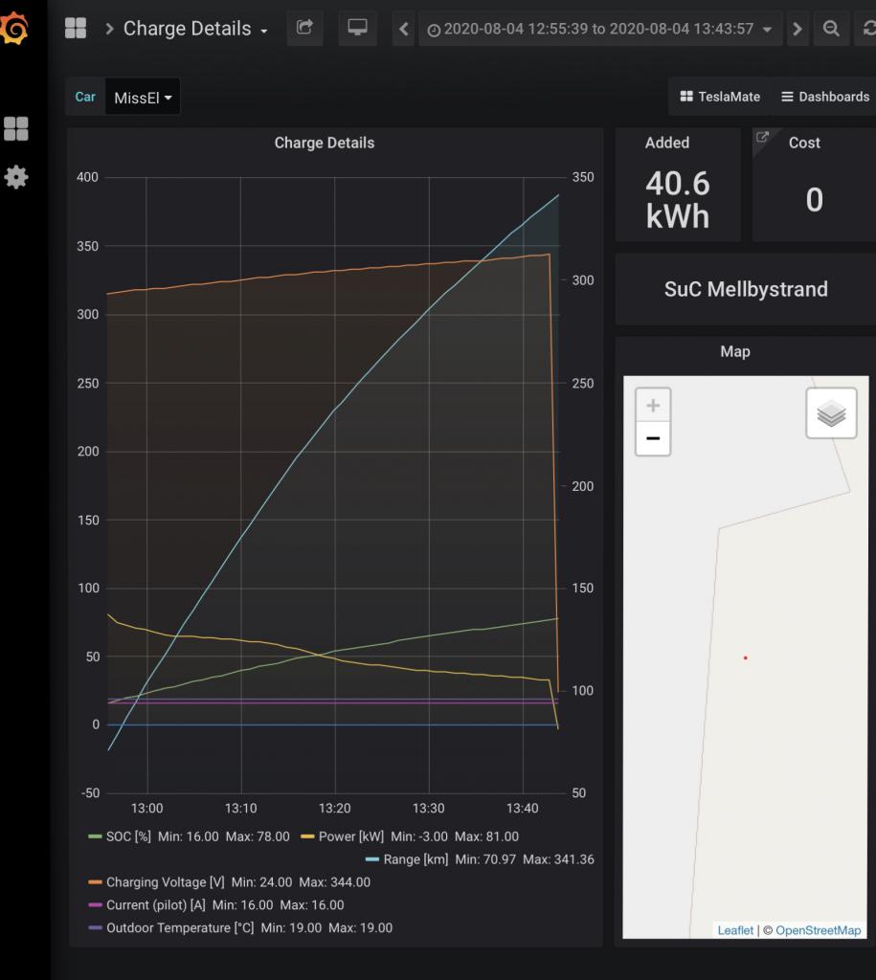Shift time range forward with right arrow
The image size is (876, 980).
[797, 29]
